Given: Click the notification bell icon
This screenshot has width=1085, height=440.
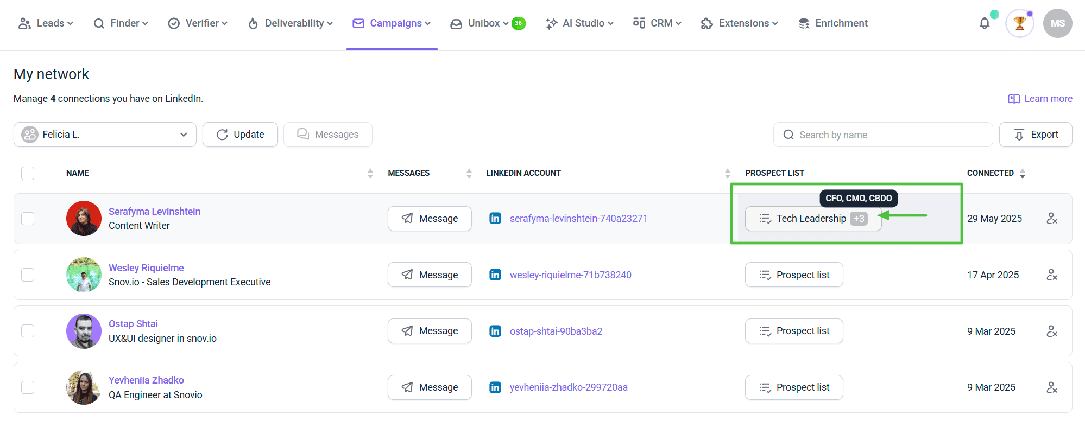Looking at the screenshot, I should pyautogui.click(x=984, y=23).
